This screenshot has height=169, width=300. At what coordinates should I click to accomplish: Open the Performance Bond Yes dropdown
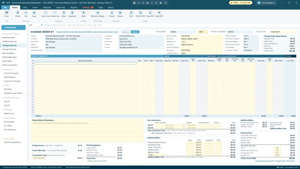[x=251, y=44]
